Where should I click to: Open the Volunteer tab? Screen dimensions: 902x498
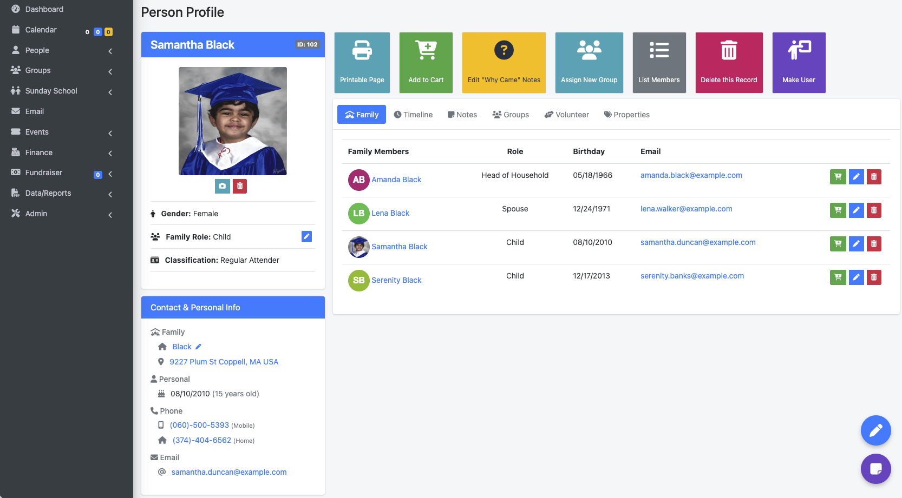point(566,114)
